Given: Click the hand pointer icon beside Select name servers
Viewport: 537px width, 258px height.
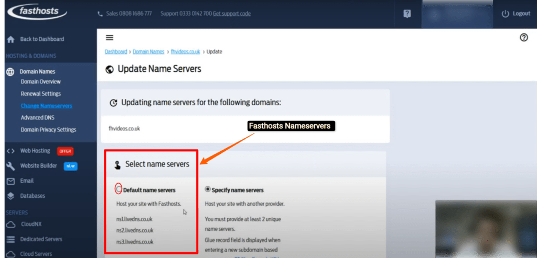Looking at the screenshot, I should 117,165.
